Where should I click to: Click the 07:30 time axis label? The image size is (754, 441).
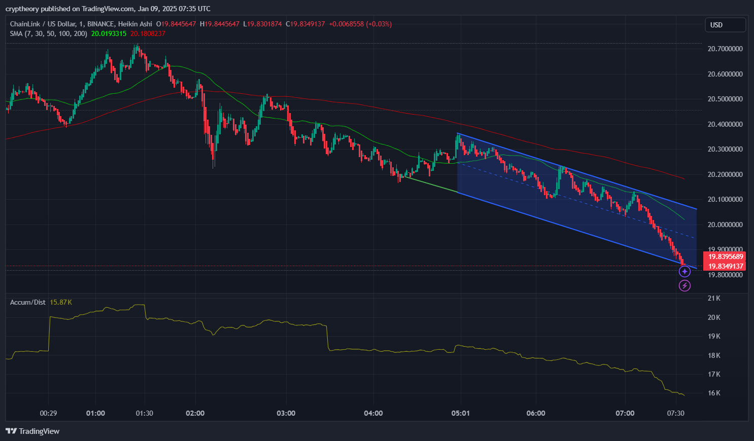(675, 413)
